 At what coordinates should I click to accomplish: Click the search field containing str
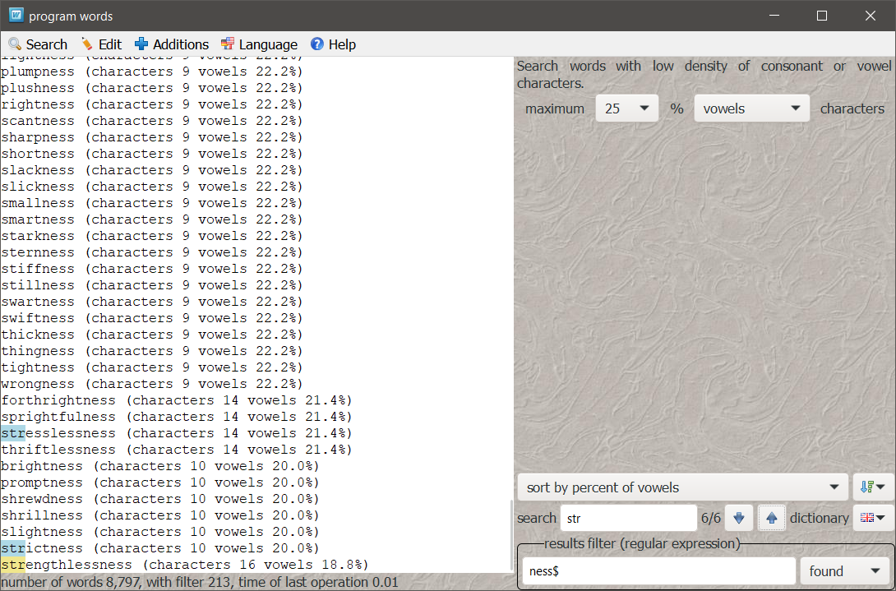click(629, 519)
